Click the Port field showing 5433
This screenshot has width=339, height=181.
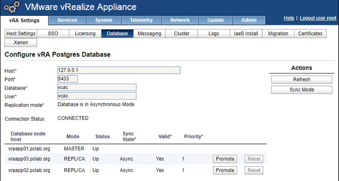(68, 79)
